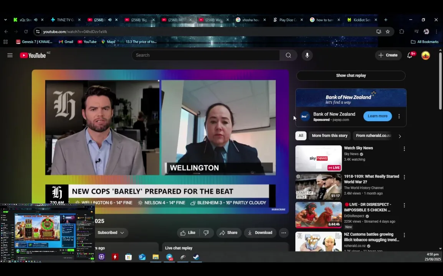Select More from this story chip
Image resolution: width=443 pixels, height=276 pixels.
tap(329, 136)
